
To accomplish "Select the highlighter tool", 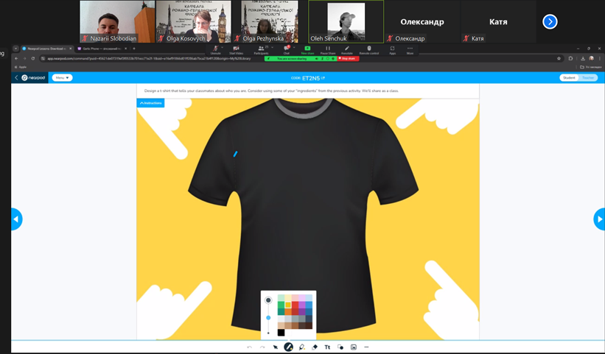I will coord(301,347).
